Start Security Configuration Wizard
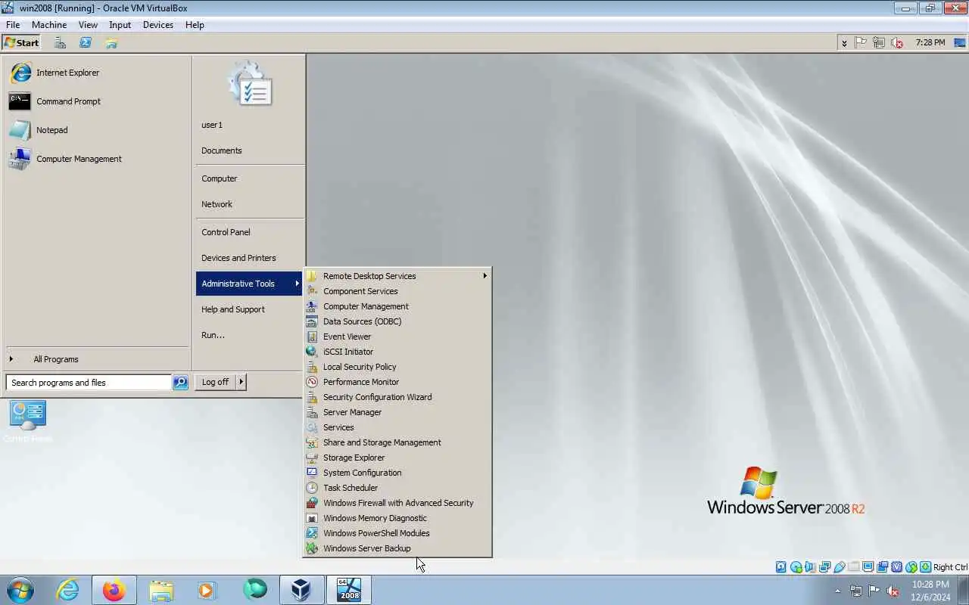Screen dimensions: 969x605 click(397, 397)
